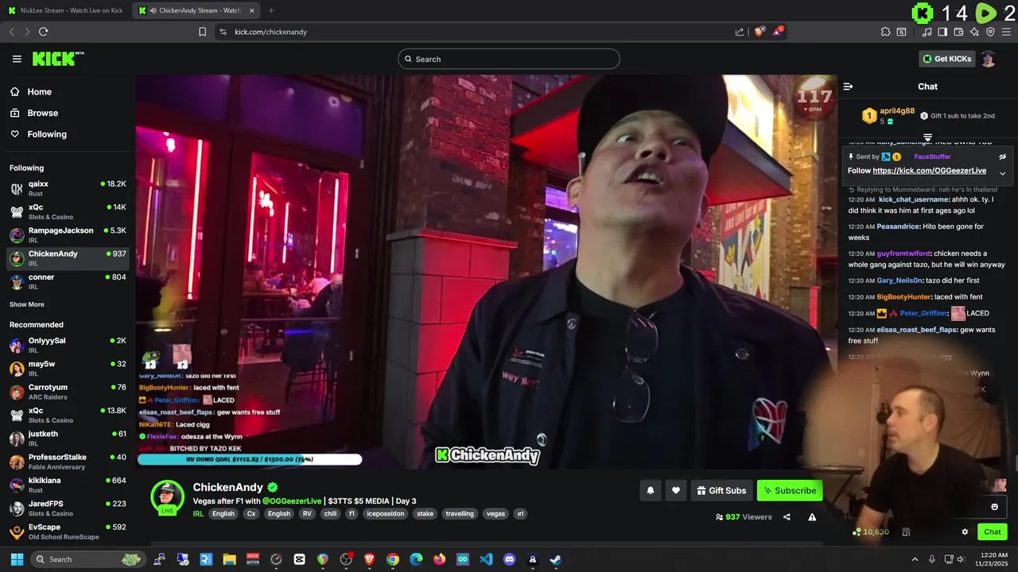Open the extensions puzzle icon
Screen dimensions: 1018x572
[x=885, y=32]
